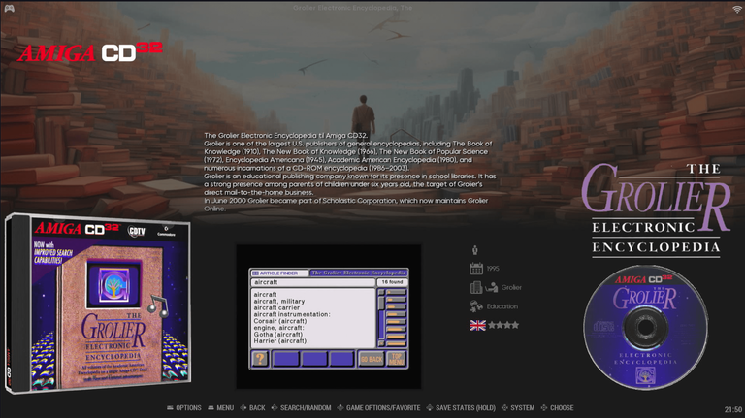Click the question mark help icon in screenshot
The height and width of the screenshot is (418, 745).
(260, 358)
